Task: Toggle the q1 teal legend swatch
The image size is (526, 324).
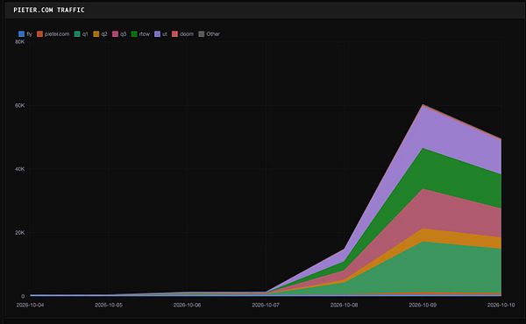Action: pos(77,34)
